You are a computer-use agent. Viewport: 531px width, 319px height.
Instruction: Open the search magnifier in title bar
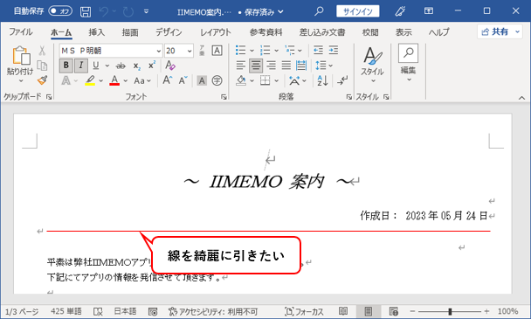[x=319, y=11]
